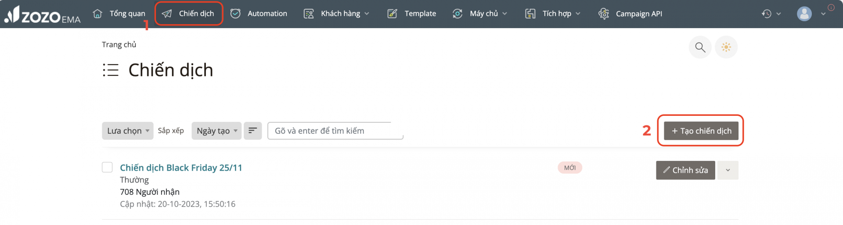Tick the Black Friday campaign checkbox
Image resolution: width=843 pixels, height=225 pixels.
[107, 167]
